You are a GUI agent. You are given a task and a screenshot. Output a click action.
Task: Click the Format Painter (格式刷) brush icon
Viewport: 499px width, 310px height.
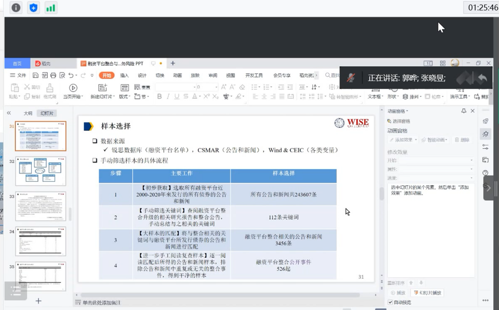[50, 88]
